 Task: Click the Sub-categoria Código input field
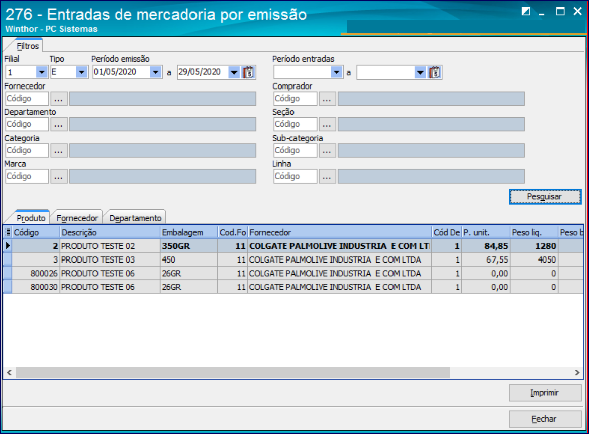(x=295, y=150)
